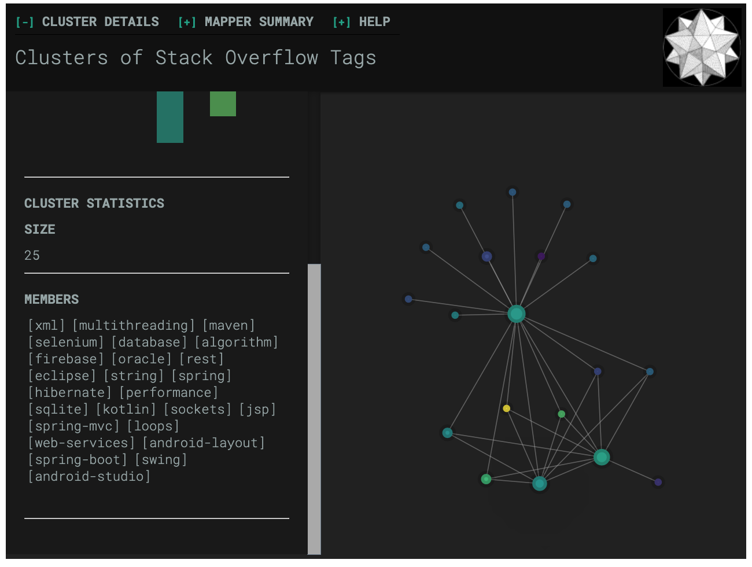Click the Kepler Mapper logo image
The image size is (752, 567).
coord(702,47)
